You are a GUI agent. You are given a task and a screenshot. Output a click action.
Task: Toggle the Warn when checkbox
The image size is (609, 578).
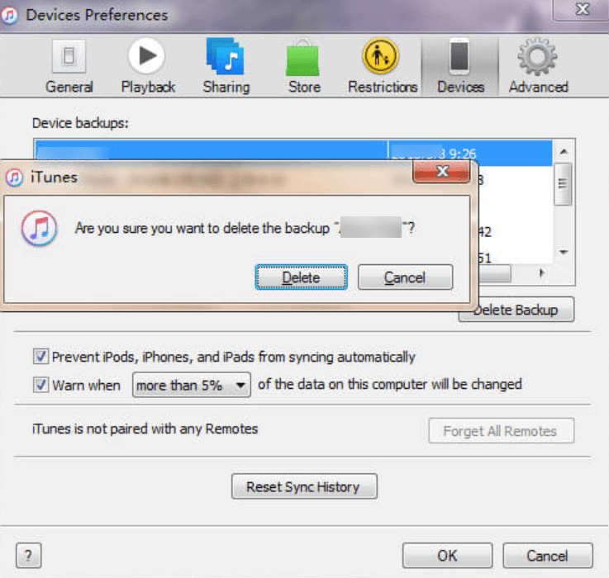coord(40,385)
